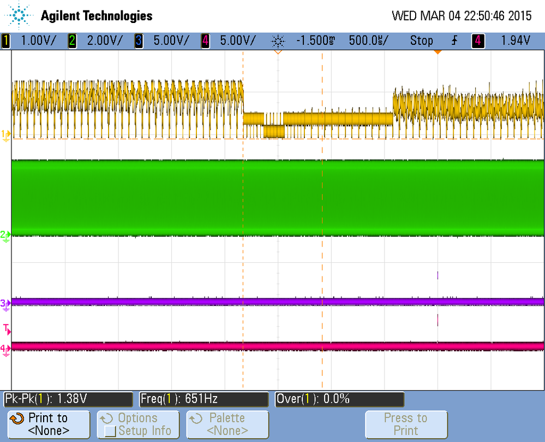Click the delay reference starburst icon
545x442 pixels.
coord(278,41)
